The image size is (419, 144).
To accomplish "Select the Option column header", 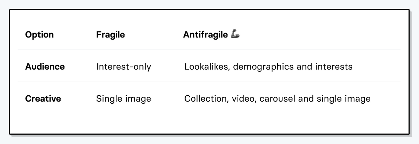I will [39, 35].
